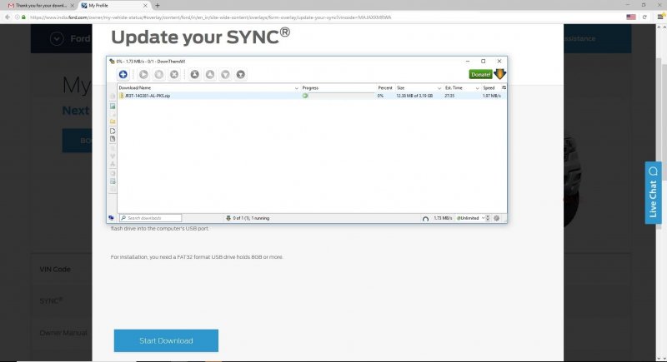The width and height of the screenshot is (667, 362).
Task: Click the Speed column header
Action: pos(491,88)
